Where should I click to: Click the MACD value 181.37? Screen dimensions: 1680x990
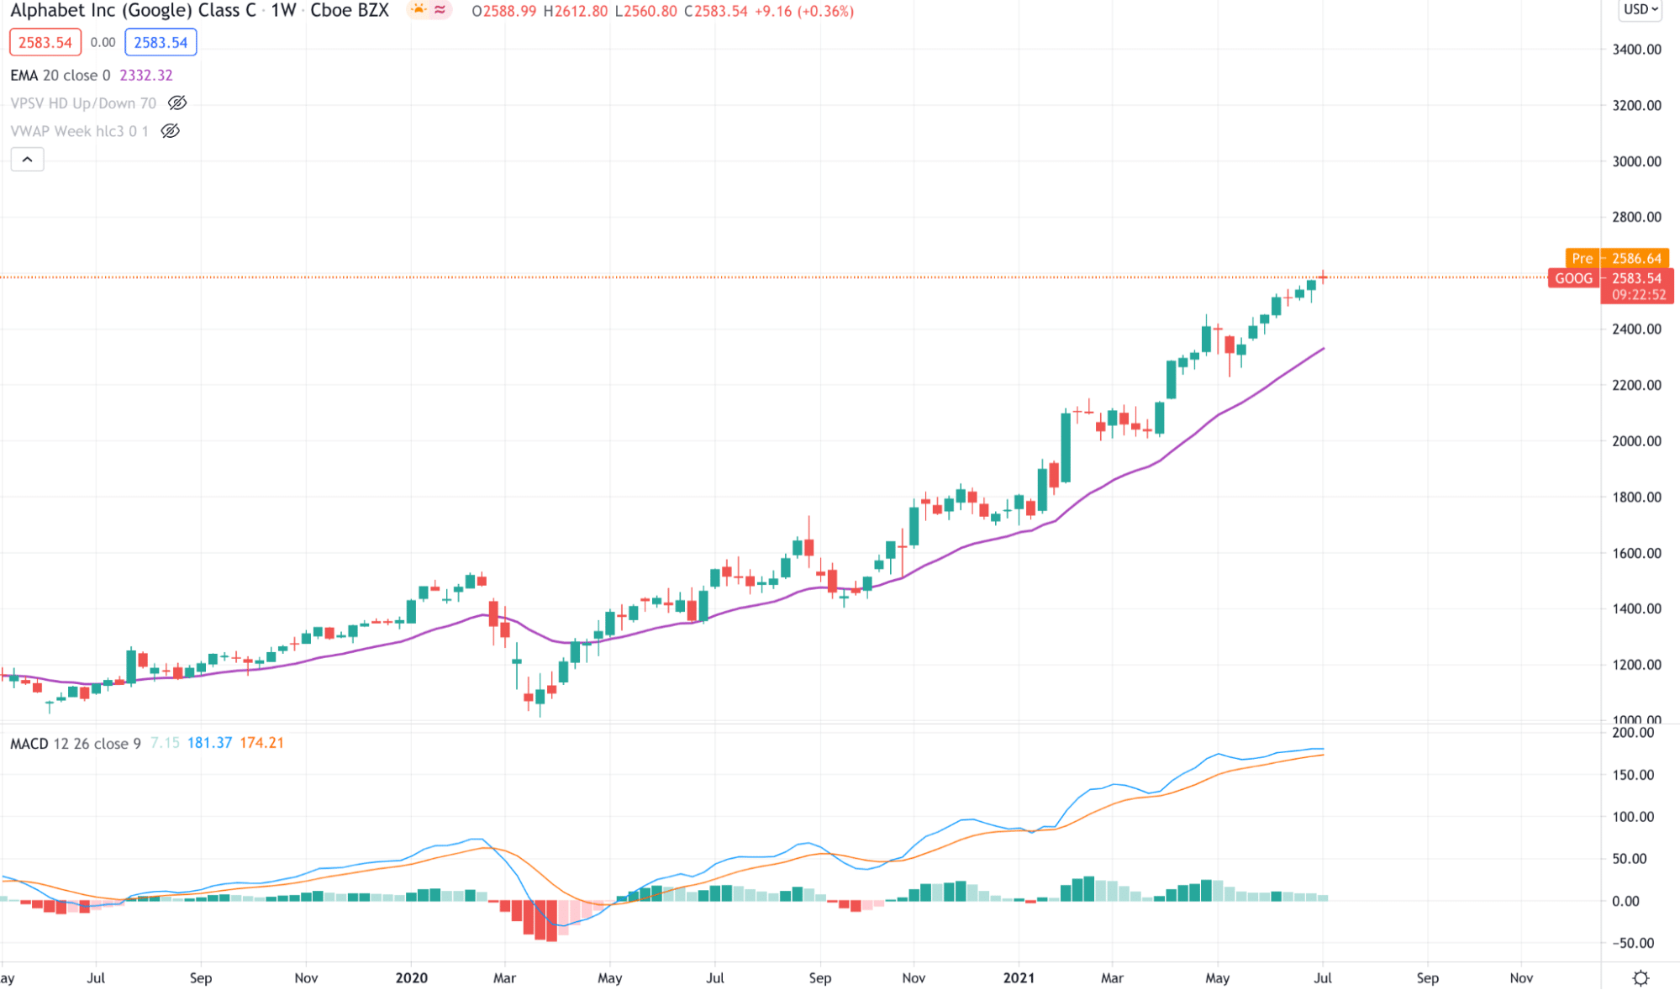[209, 743]
